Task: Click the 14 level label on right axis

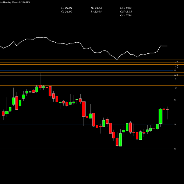Action: click(x=177, y=68)
